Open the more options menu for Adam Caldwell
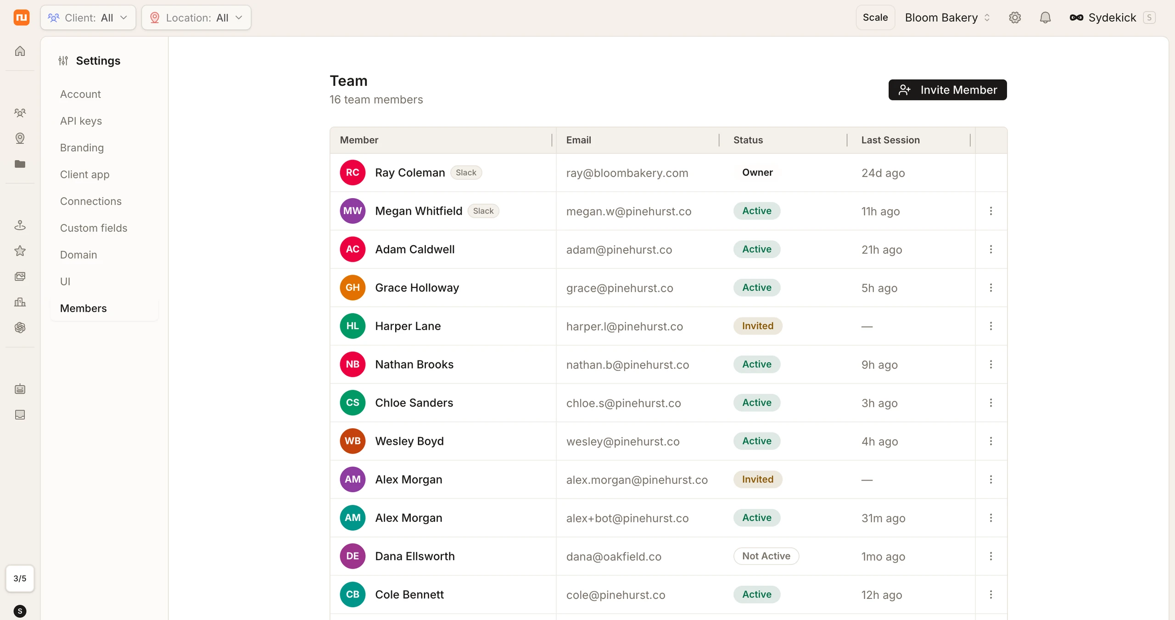 pos(991,249)
